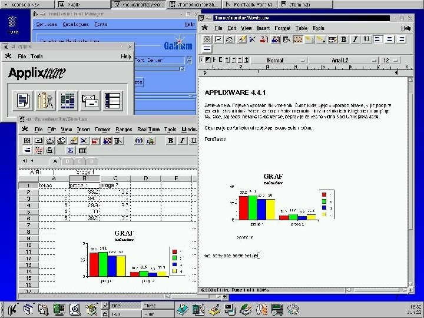
Task: Open the Insert menu in Words
Action: pos(263,28)
